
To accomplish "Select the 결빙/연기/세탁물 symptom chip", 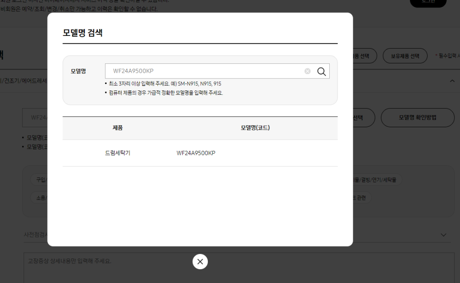I will click(376, 179).
